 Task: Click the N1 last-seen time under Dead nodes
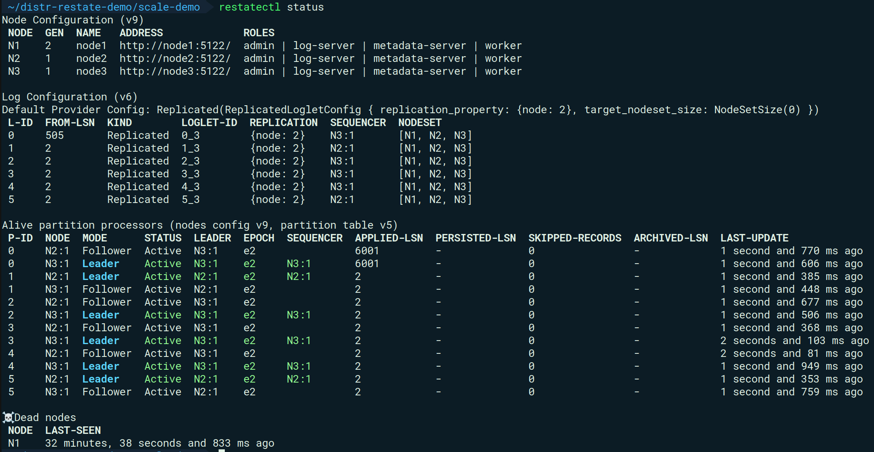pos(159,443)
